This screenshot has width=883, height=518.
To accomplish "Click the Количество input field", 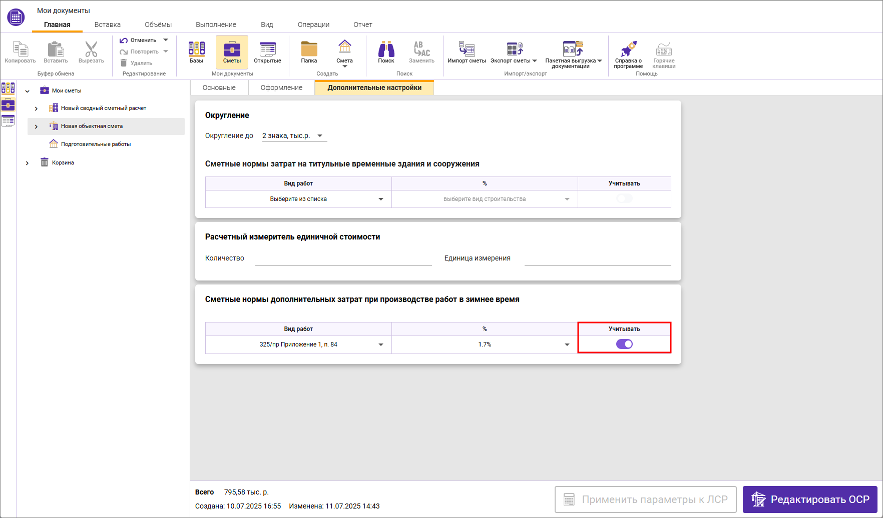I will pos(343,258).
